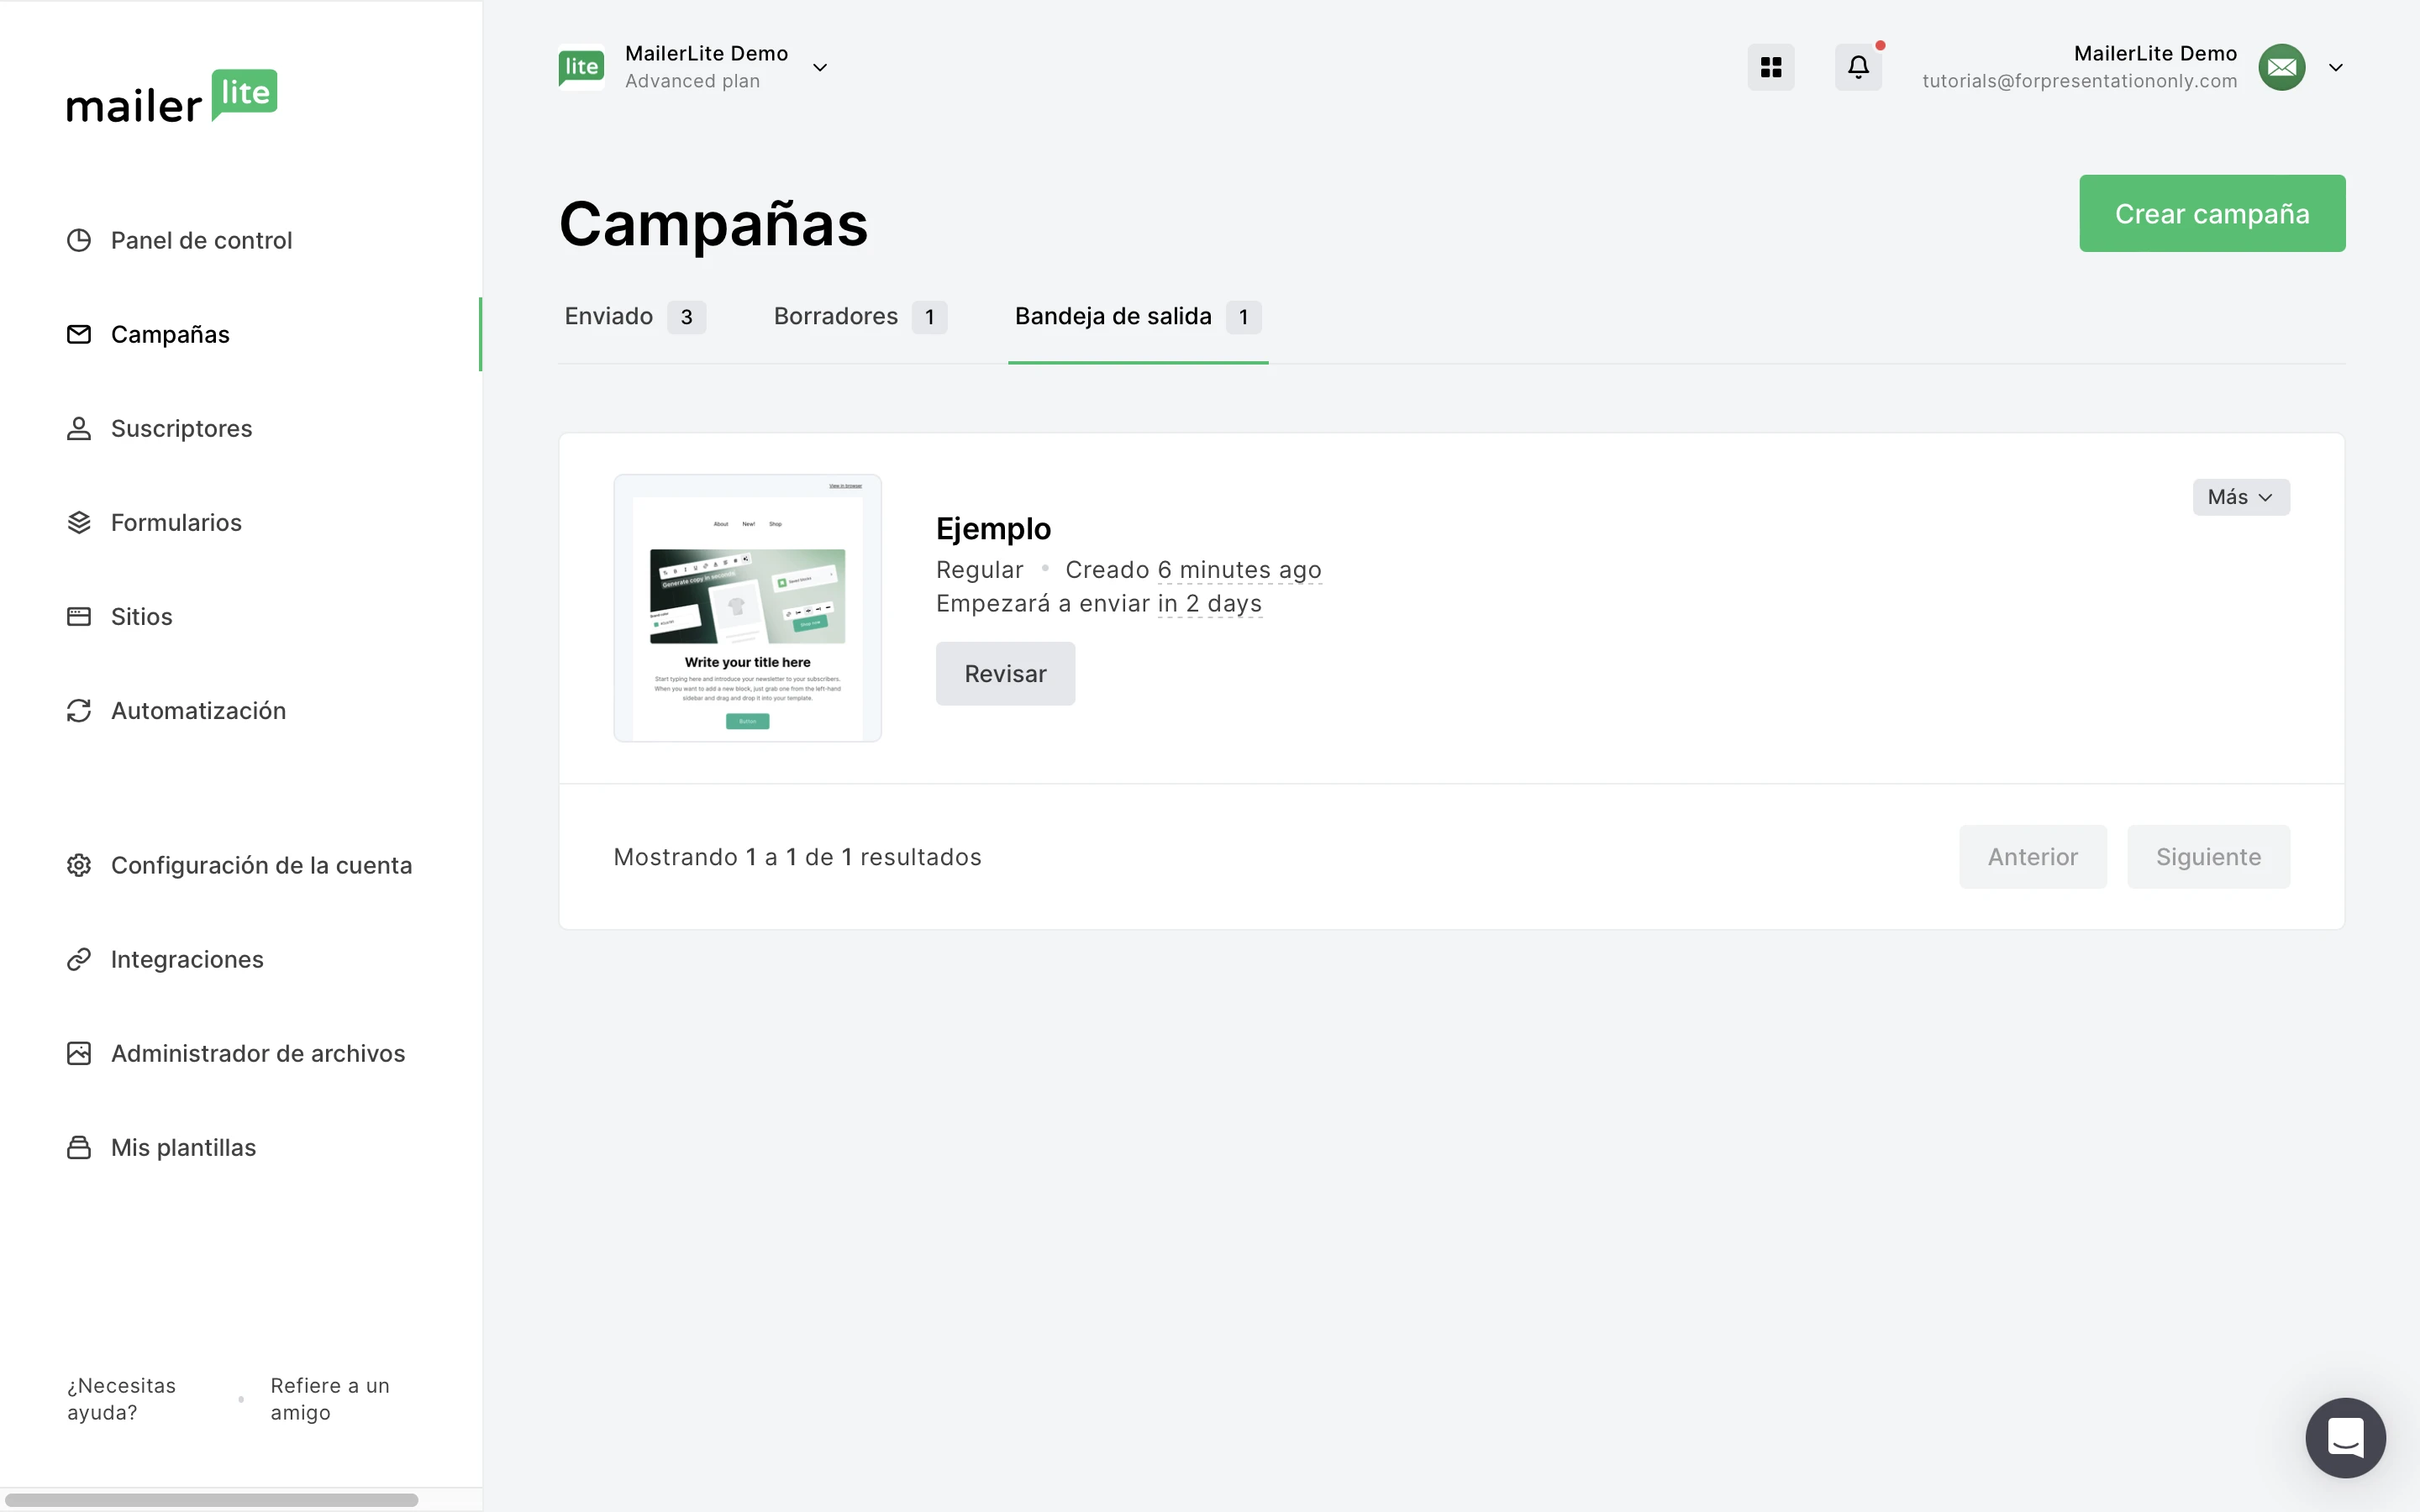Open the Refiere a un amigo link

[329, 1398]
